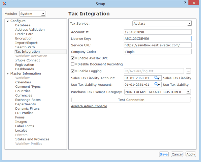Click the Save button
The width and height of the screenshot is (201, 162).
(x=164, y=154)
